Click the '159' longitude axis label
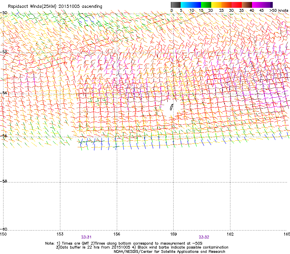The width and height of the screenshot is (290, 254). coord(174,234)
